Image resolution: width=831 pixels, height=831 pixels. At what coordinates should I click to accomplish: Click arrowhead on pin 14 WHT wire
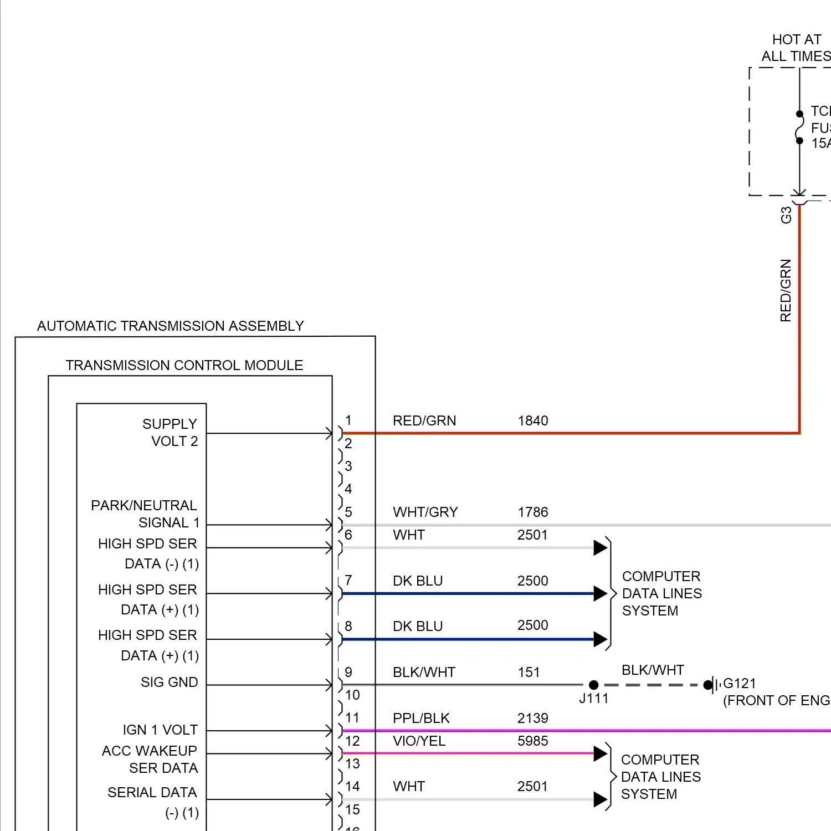601,799
